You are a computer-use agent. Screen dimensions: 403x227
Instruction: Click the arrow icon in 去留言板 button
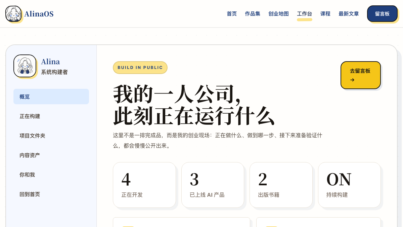(x=352, y=80)
